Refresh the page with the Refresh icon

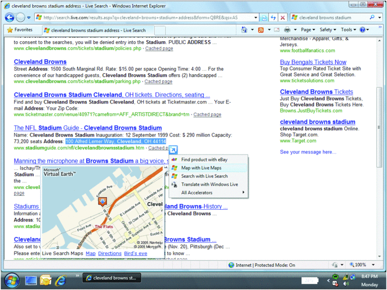(273, 18)
